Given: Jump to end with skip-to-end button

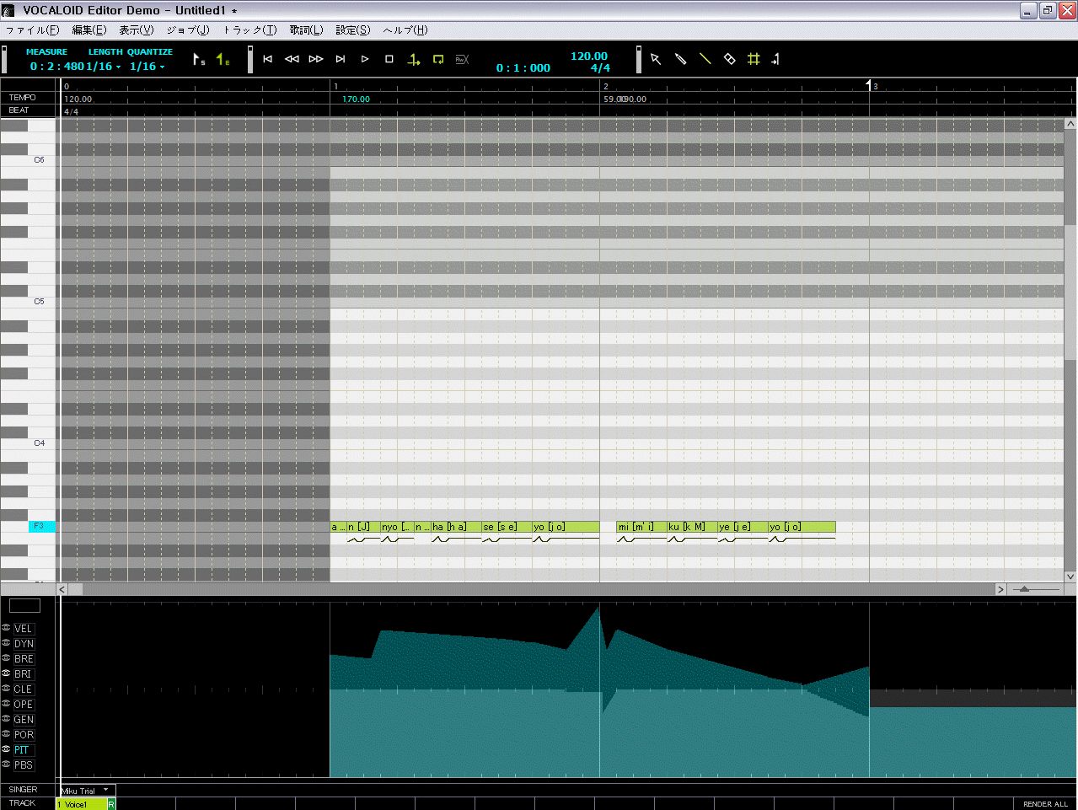Looking at the screenshot, I should [x=341, y=59].
